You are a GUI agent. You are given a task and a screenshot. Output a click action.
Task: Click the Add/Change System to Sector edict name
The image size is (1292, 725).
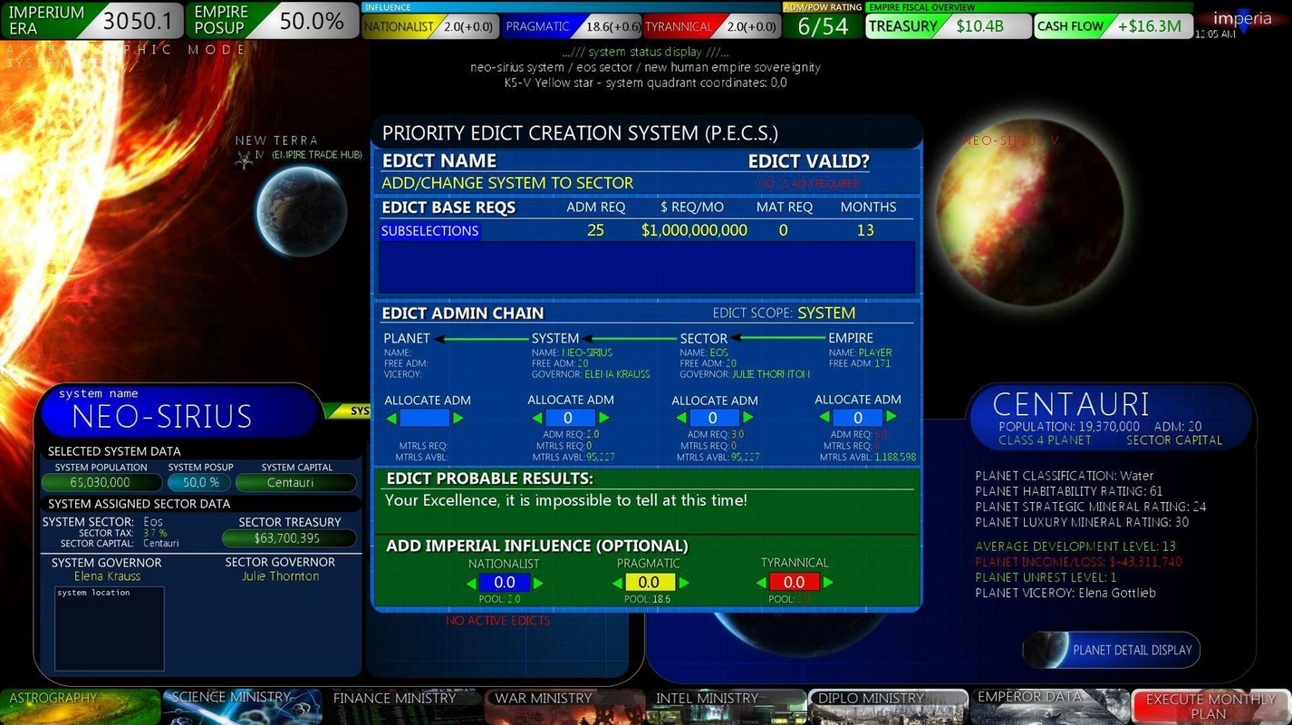[x=507, y=183]
